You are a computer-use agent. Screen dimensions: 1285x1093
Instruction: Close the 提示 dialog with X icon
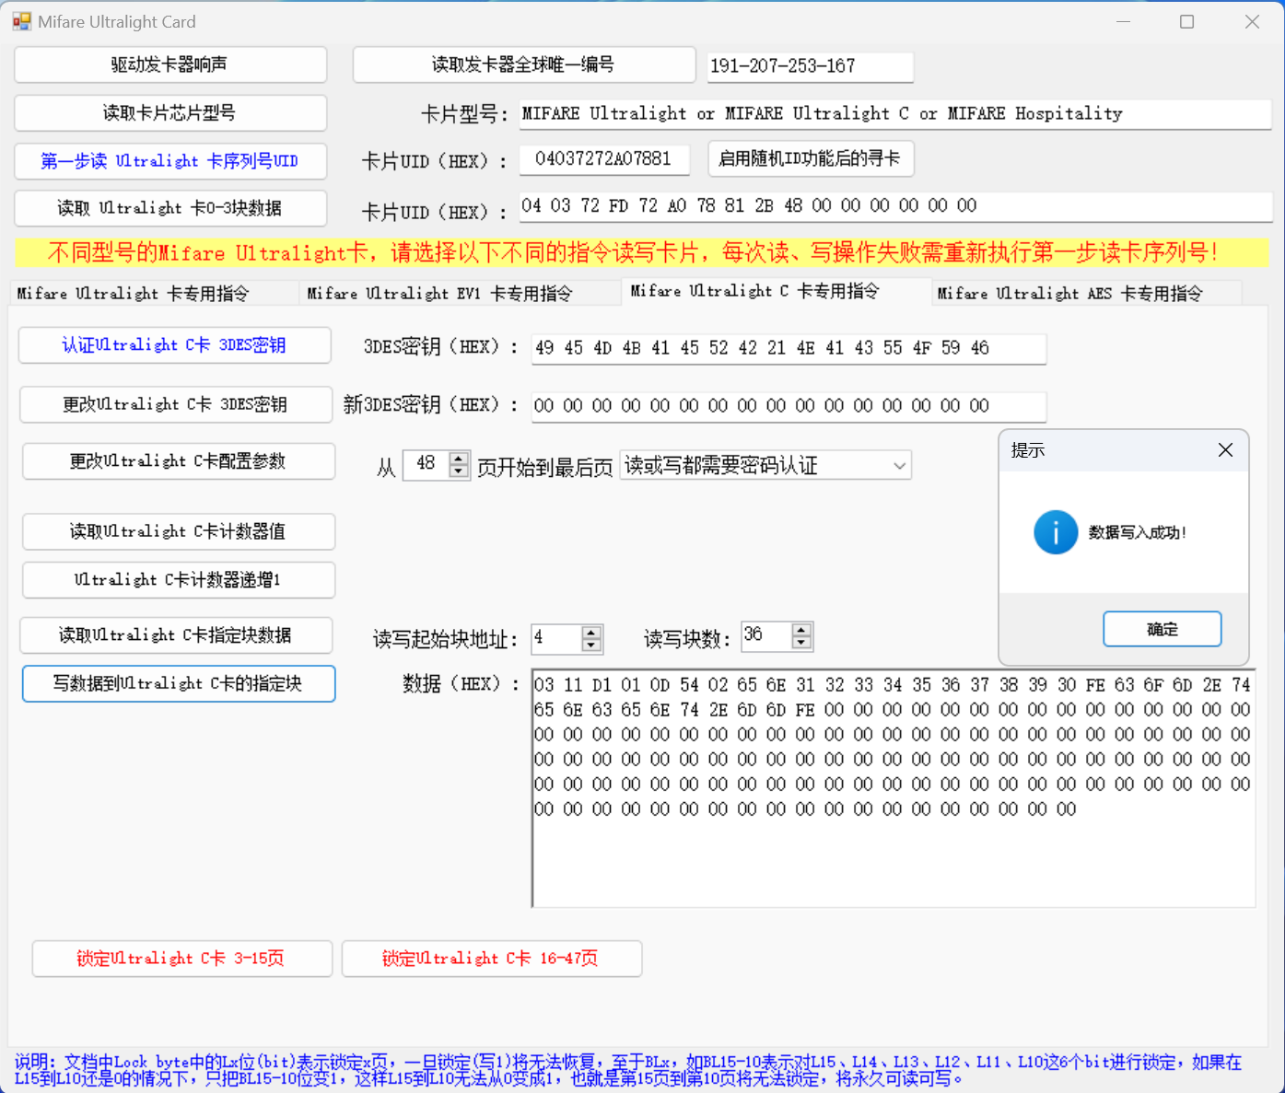coord(1225,450)
